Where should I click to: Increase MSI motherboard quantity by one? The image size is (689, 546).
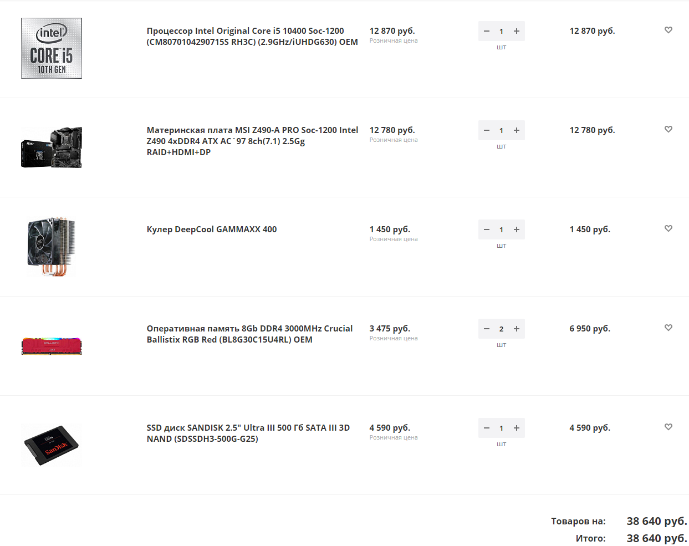517,130
